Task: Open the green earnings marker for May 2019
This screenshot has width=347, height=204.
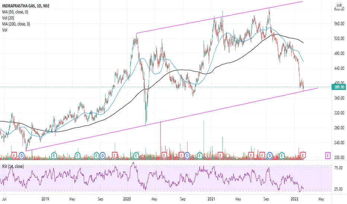Action: pos(77,156)
